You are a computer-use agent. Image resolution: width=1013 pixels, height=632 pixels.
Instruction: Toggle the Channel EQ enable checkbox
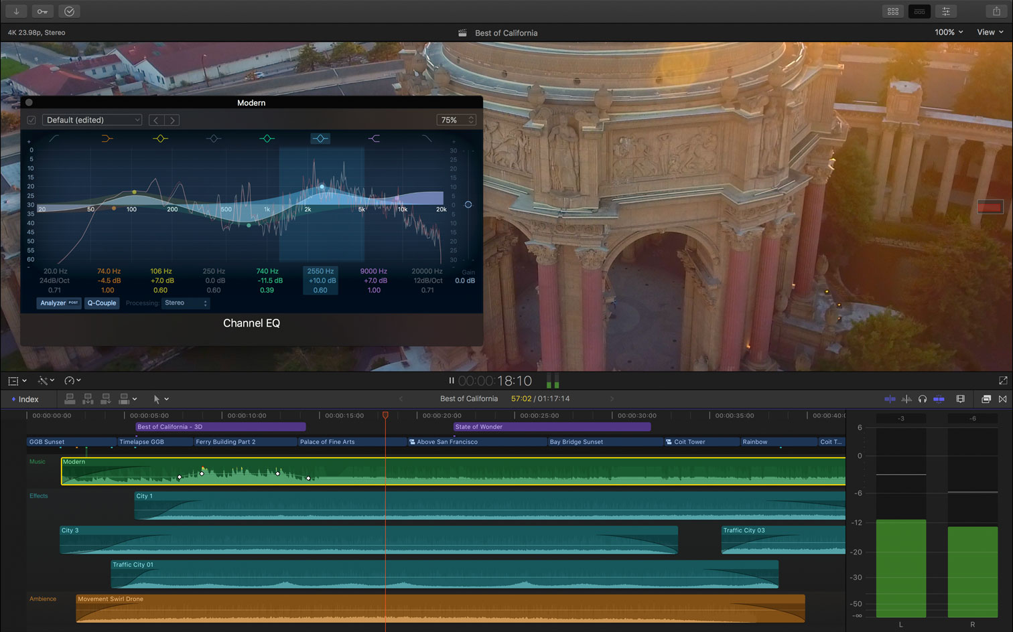pos(31,121)
